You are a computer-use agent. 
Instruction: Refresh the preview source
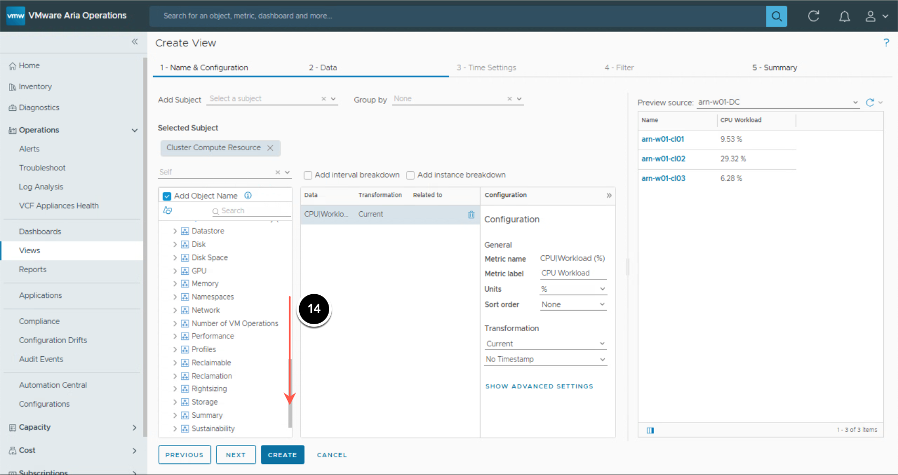pyautogui.click(x=870, y=102)
